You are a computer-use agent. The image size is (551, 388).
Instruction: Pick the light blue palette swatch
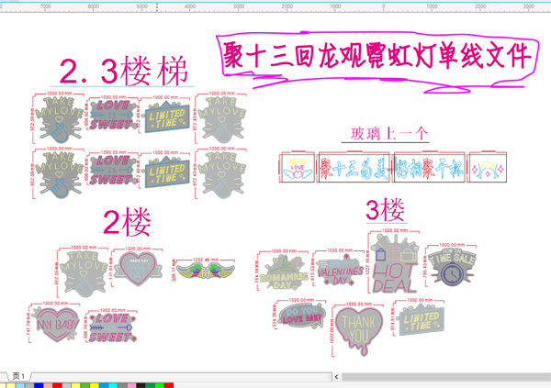[20, 385]
